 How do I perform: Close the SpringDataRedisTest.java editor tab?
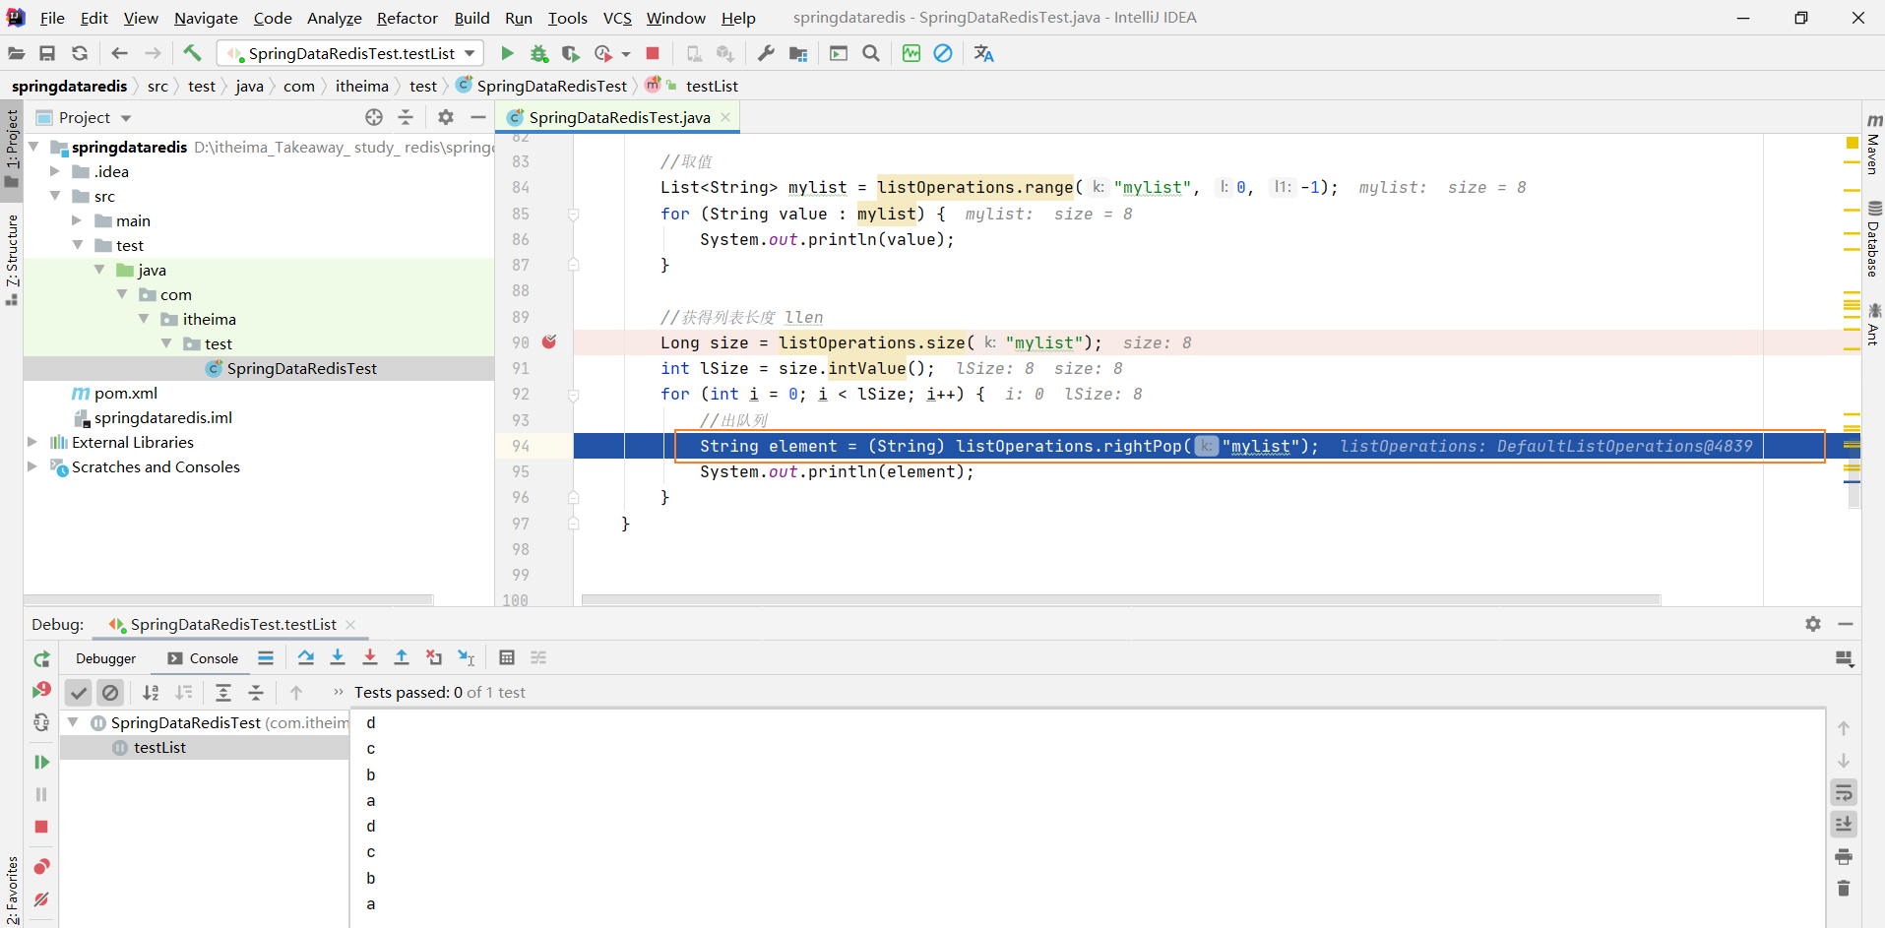tap(726, 117)
